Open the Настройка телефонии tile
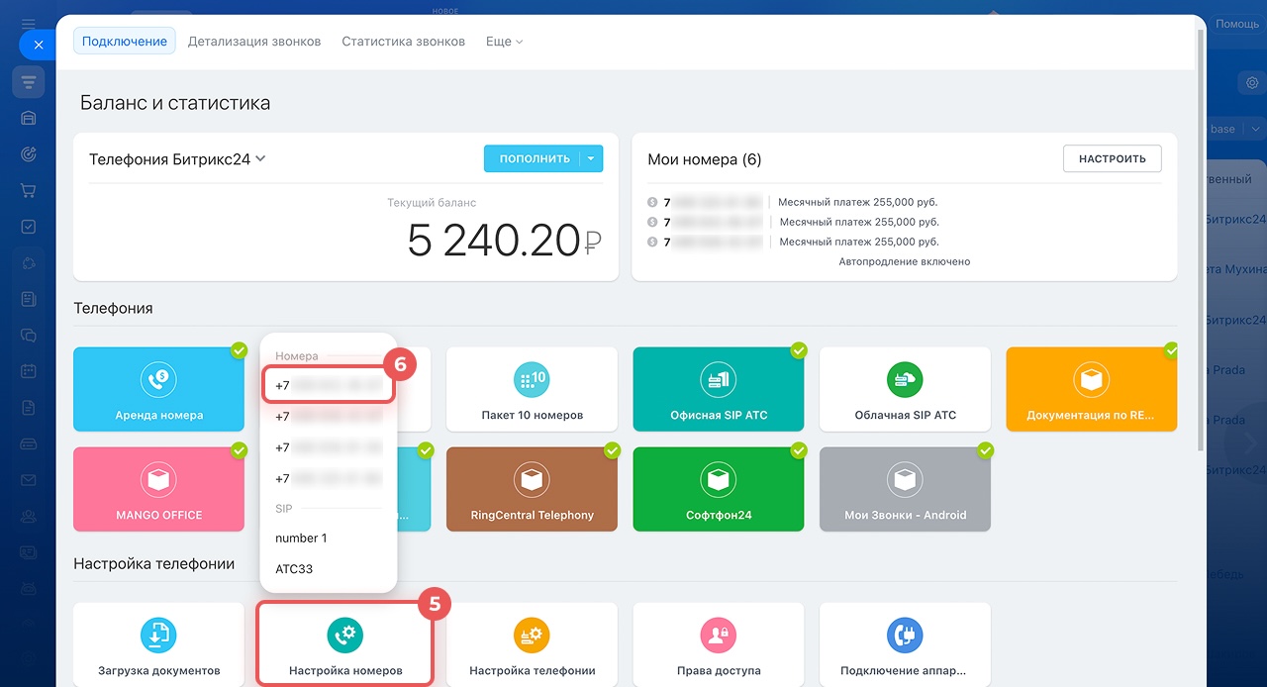This screenshot has height=687, width=1267. [x=532, y=644]
